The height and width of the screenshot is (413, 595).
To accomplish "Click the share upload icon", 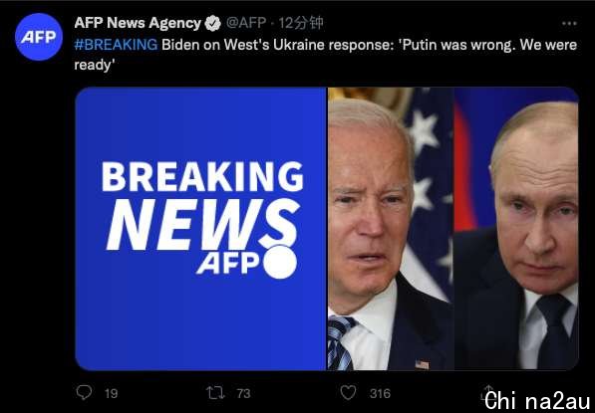I will 488,393.
